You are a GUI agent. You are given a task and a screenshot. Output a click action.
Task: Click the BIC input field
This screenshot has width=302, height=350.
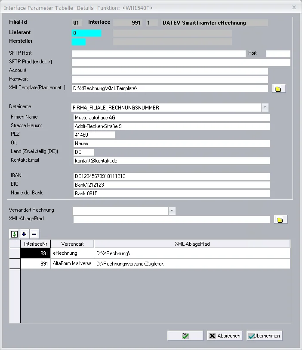click(x=172, y=185)
